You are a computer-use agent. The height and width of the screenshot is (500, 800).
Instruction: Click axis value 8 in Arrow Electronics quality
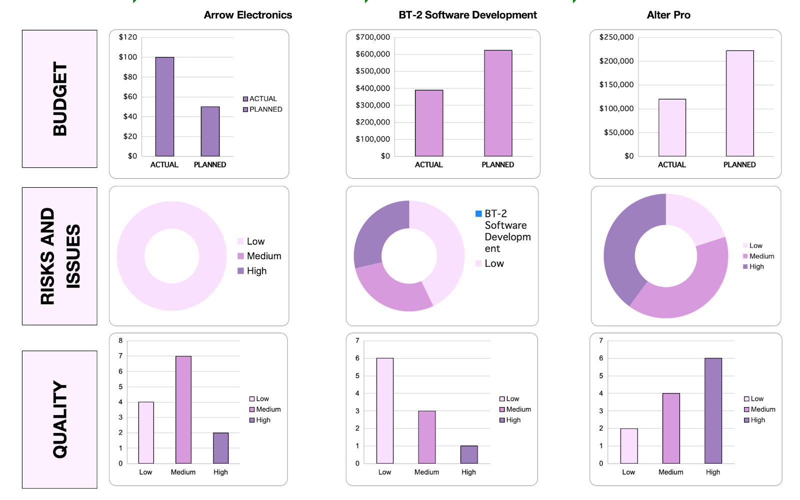(x=120, y=341)
